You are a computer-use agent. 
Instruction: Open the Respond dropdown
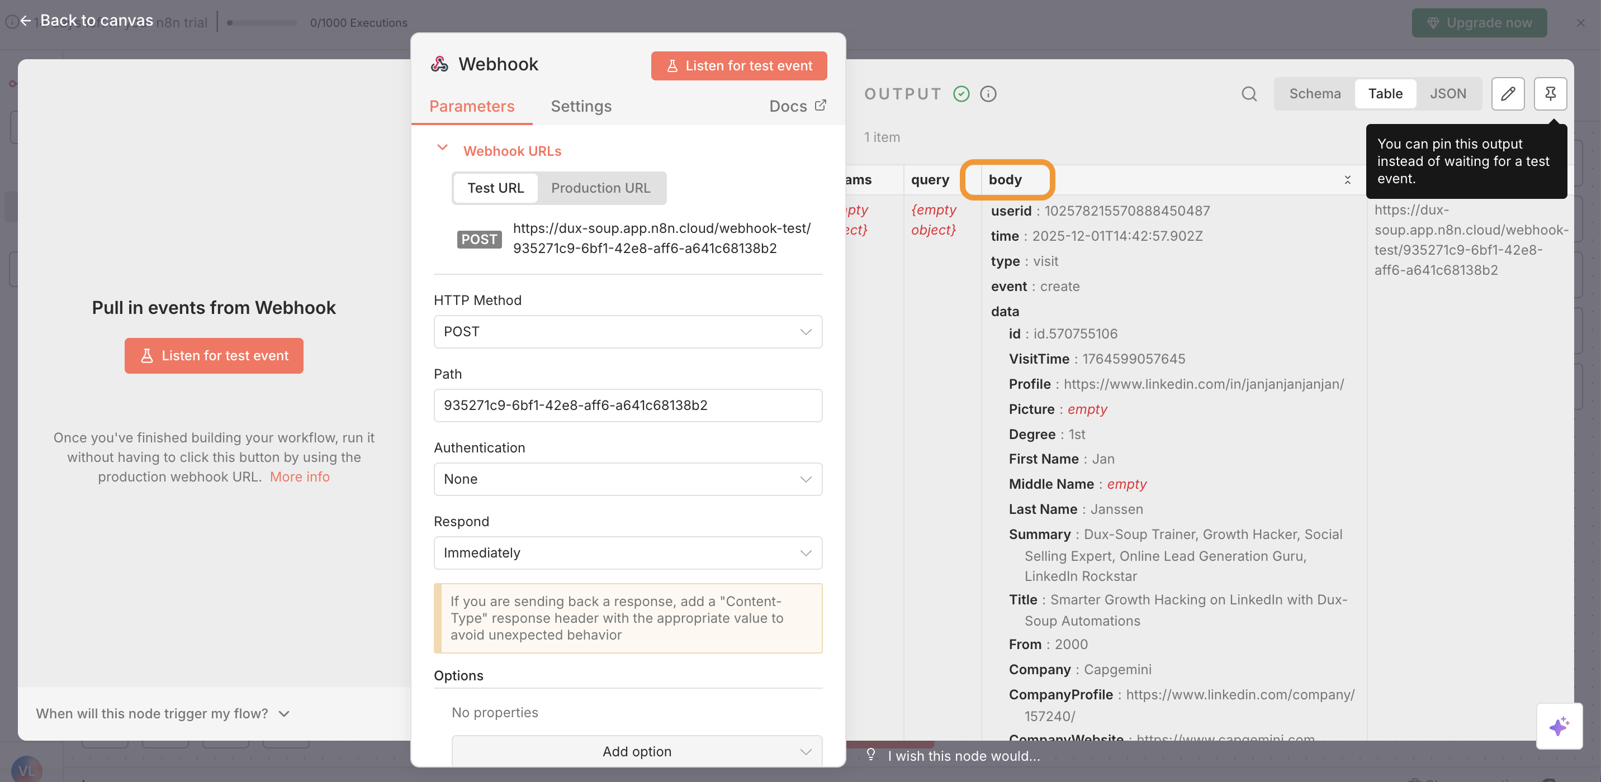click(x=627, y=553)
